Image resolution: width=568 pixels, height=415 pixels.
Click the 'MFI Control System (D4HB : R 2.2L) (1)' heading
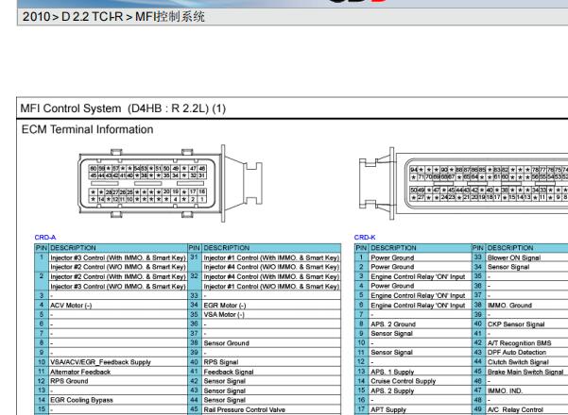[123, 108]
